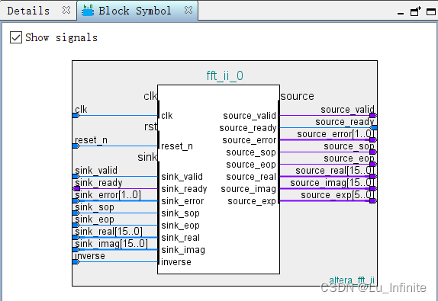Click the source_sop port arrow
The height and width of the screenshot is (301, 438).
373,152
